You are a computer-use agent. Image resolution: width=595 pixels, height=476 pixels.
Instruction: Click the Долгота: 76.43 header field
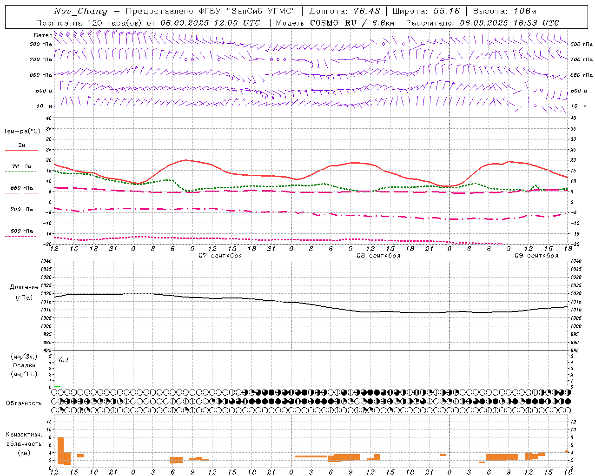coord(344,11)
